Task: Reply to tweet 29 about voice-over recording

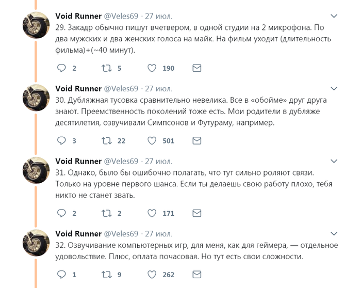Action: tap(61, 68)
